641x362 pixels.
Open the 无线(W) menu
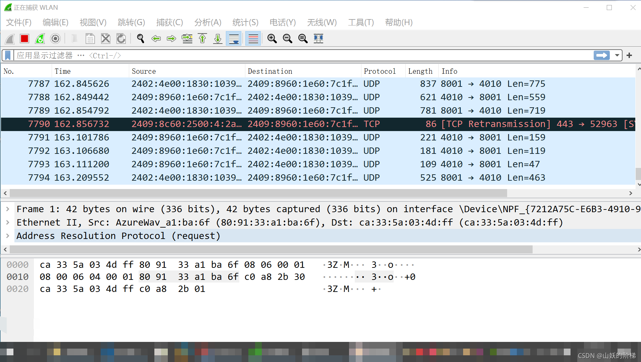(322, 22)
